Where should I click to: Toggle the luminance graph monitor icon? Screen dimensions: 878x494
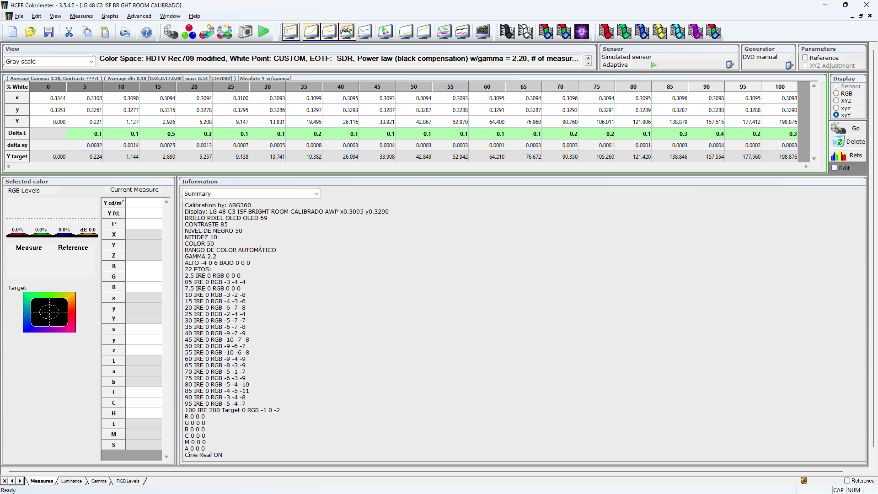click(311, 32)
